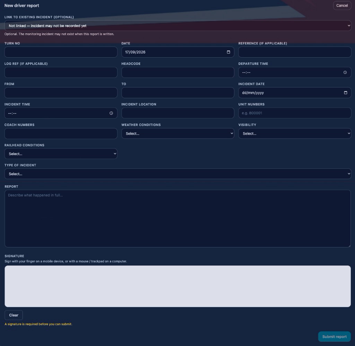The image size is (355, 346).
Task: Submit the driver report
Action: [335, 337]
